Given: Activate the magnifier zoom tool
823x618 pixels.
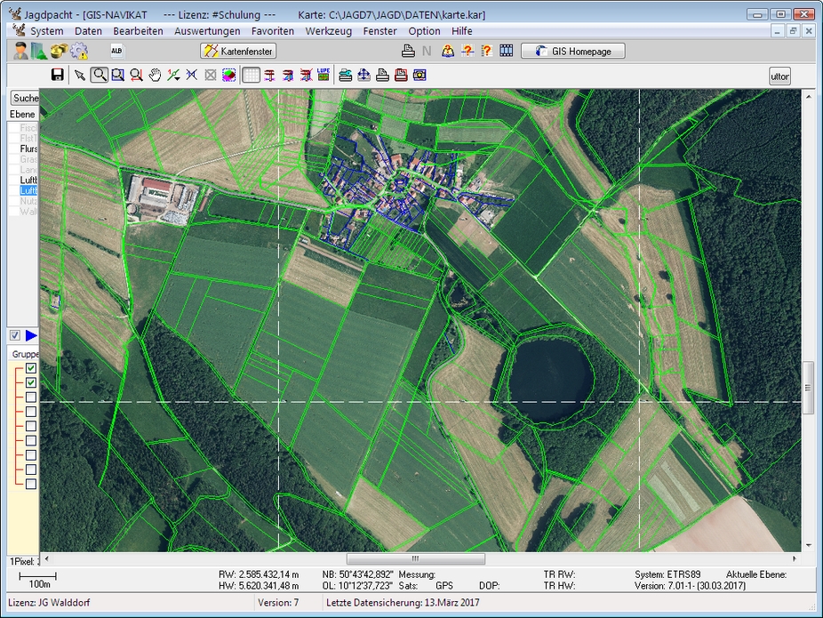Looking at the screenshot, I should click(x=99, y=76).
